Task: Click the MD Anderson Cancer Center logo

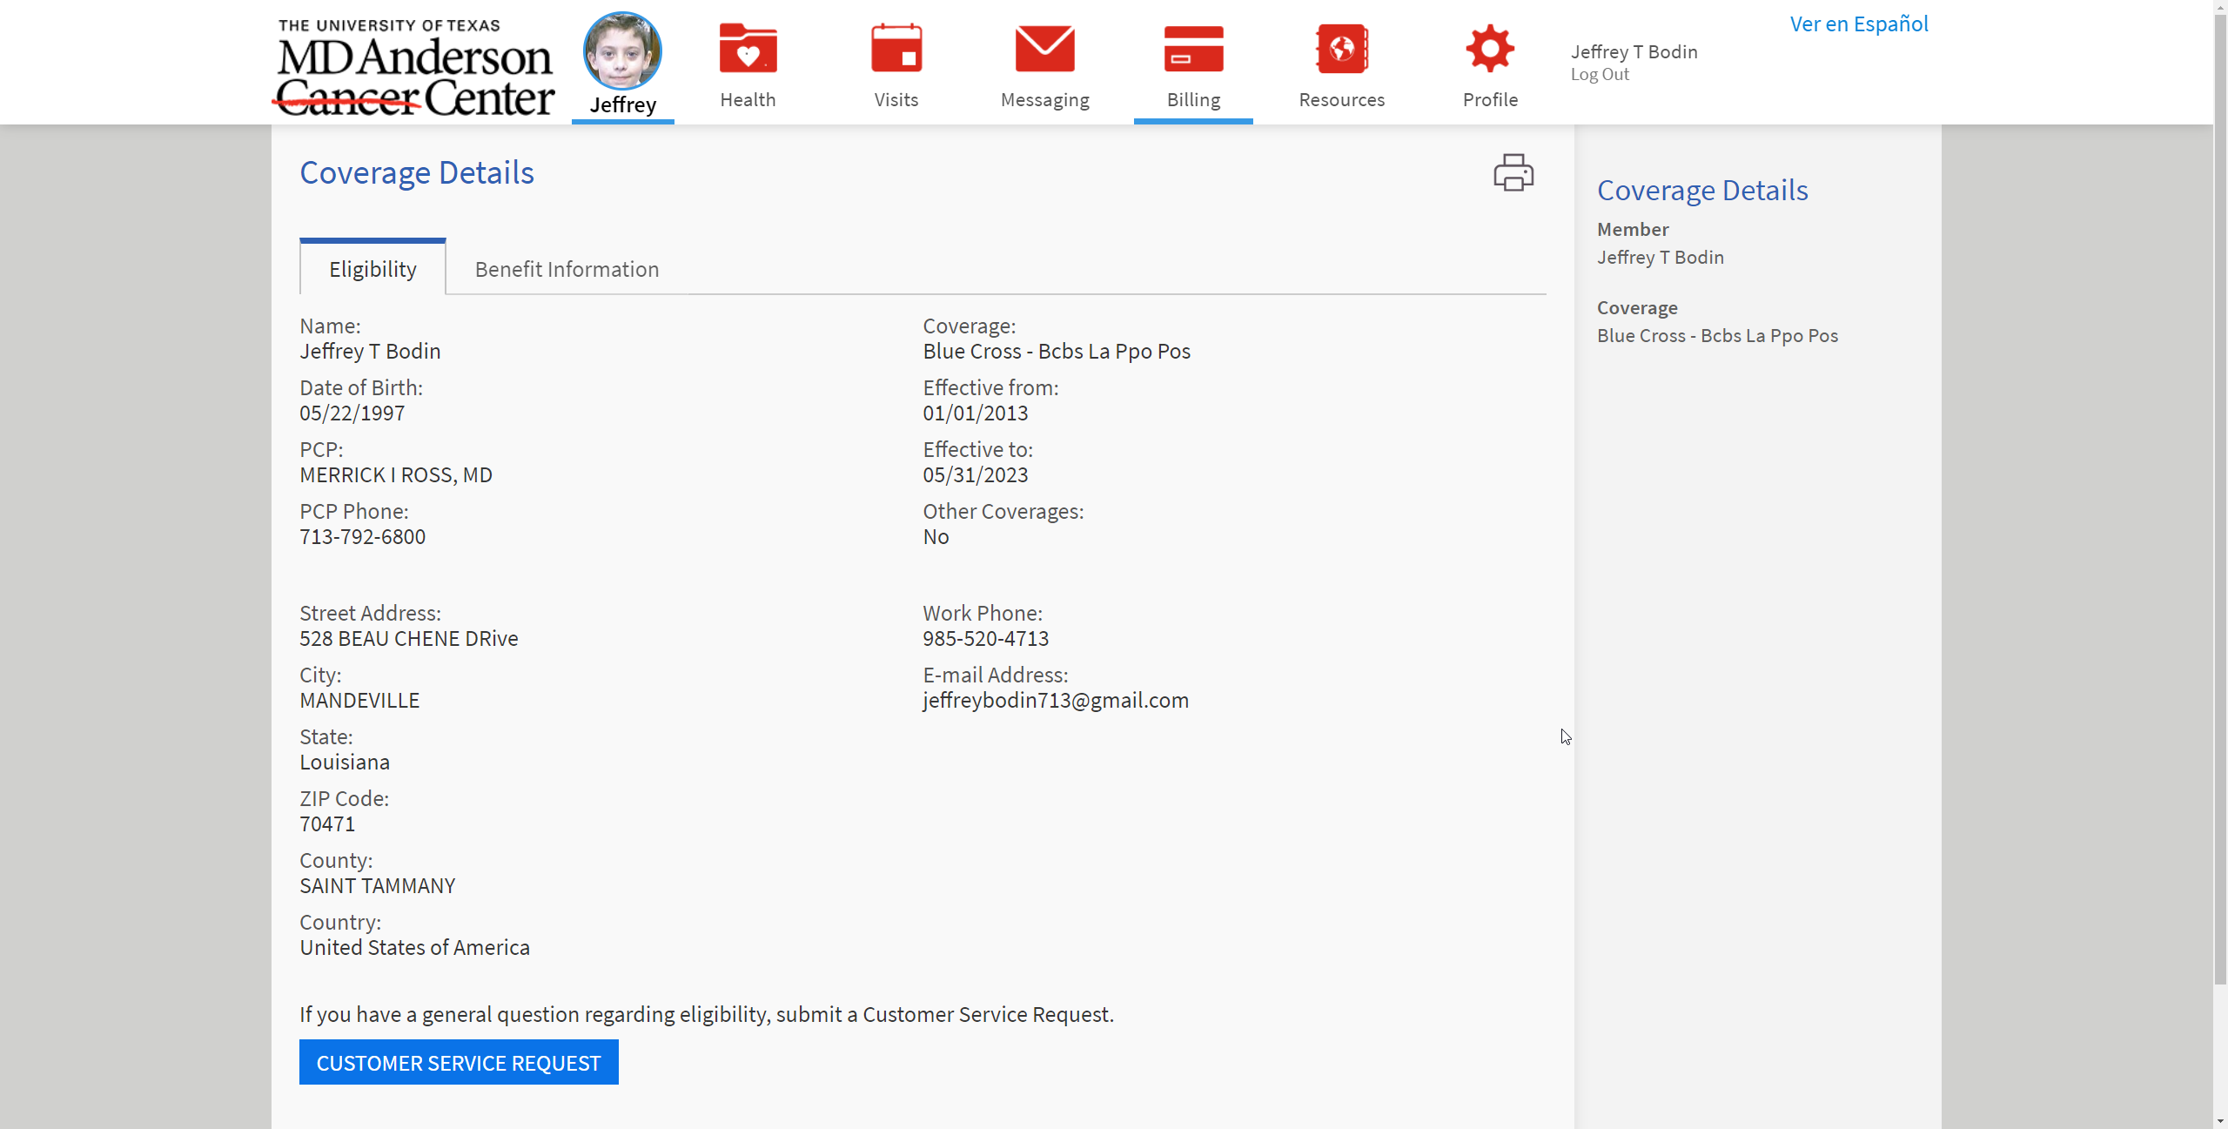Action: (x=415, y=66)
